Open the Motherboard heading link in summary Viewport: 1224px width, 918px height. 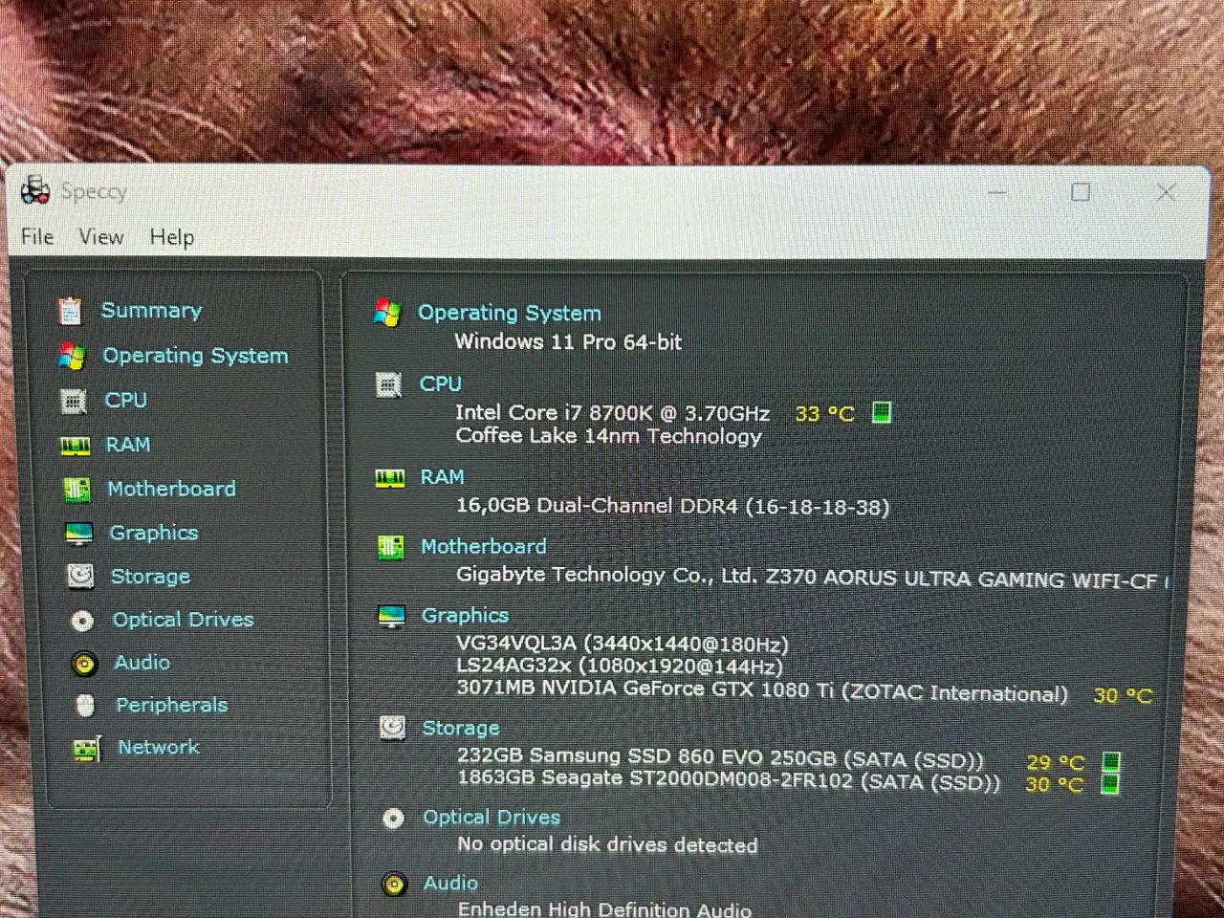click(483, 546)
